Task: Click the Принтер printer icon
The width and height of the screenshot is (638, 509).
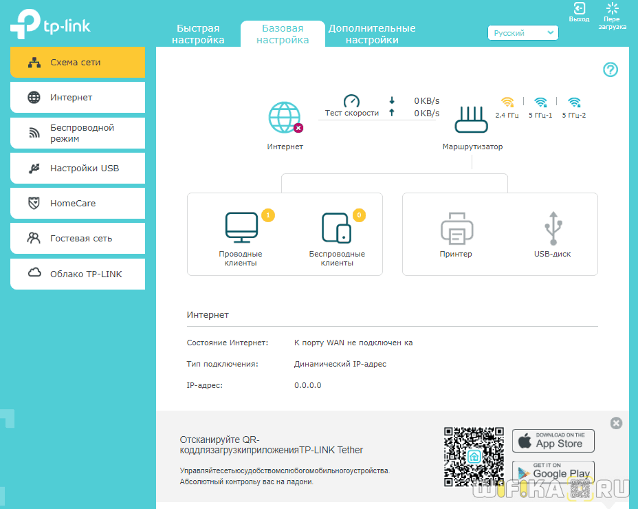Action: pos(456,229)
